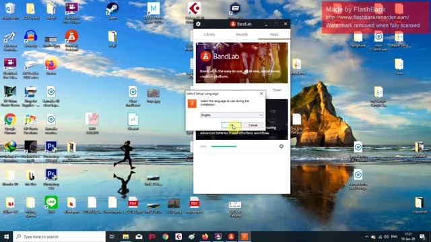Select the Apps tab in BandLab
431x242 pixels.
(x=274, y=34)
